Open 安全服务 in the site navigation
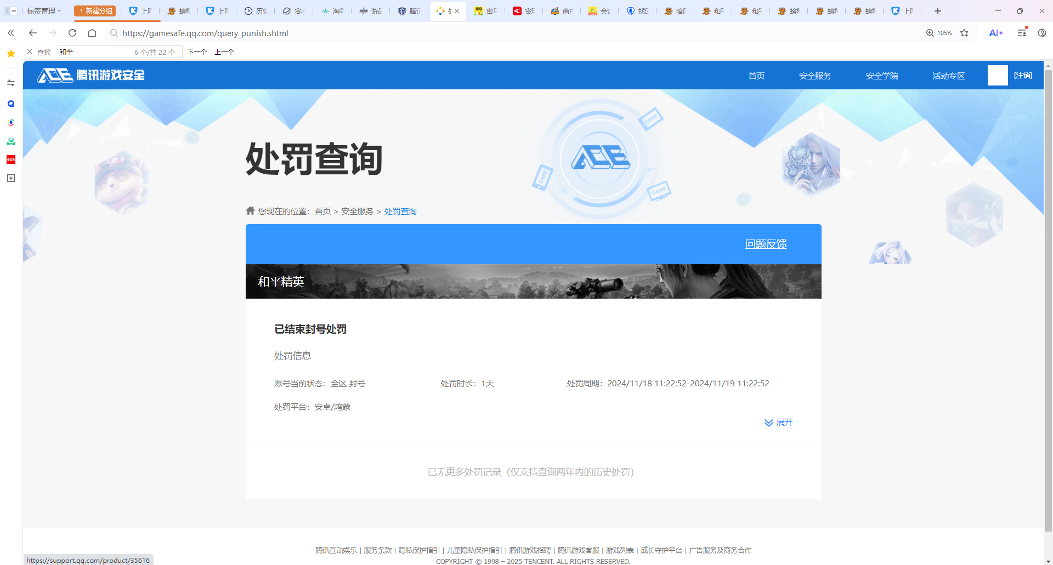The width and height of the screenshot is (1053, 565). (814, 76)
